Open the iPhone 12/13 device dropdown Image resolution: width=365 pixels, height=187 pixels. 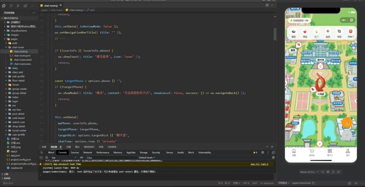[x=309, y=172]
